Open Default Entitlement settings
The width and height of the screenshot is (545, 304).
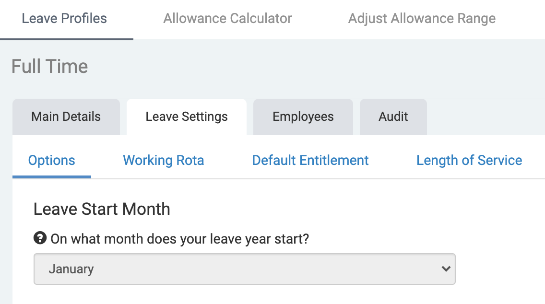[310, 160]
